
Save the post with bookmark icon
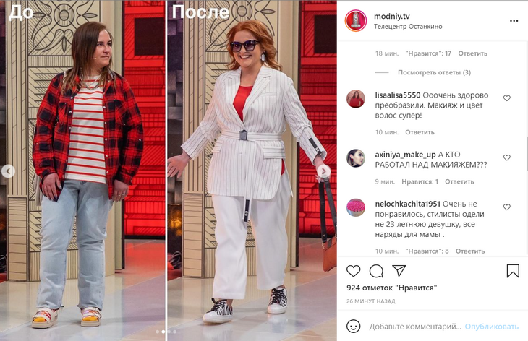pos(513,271)
